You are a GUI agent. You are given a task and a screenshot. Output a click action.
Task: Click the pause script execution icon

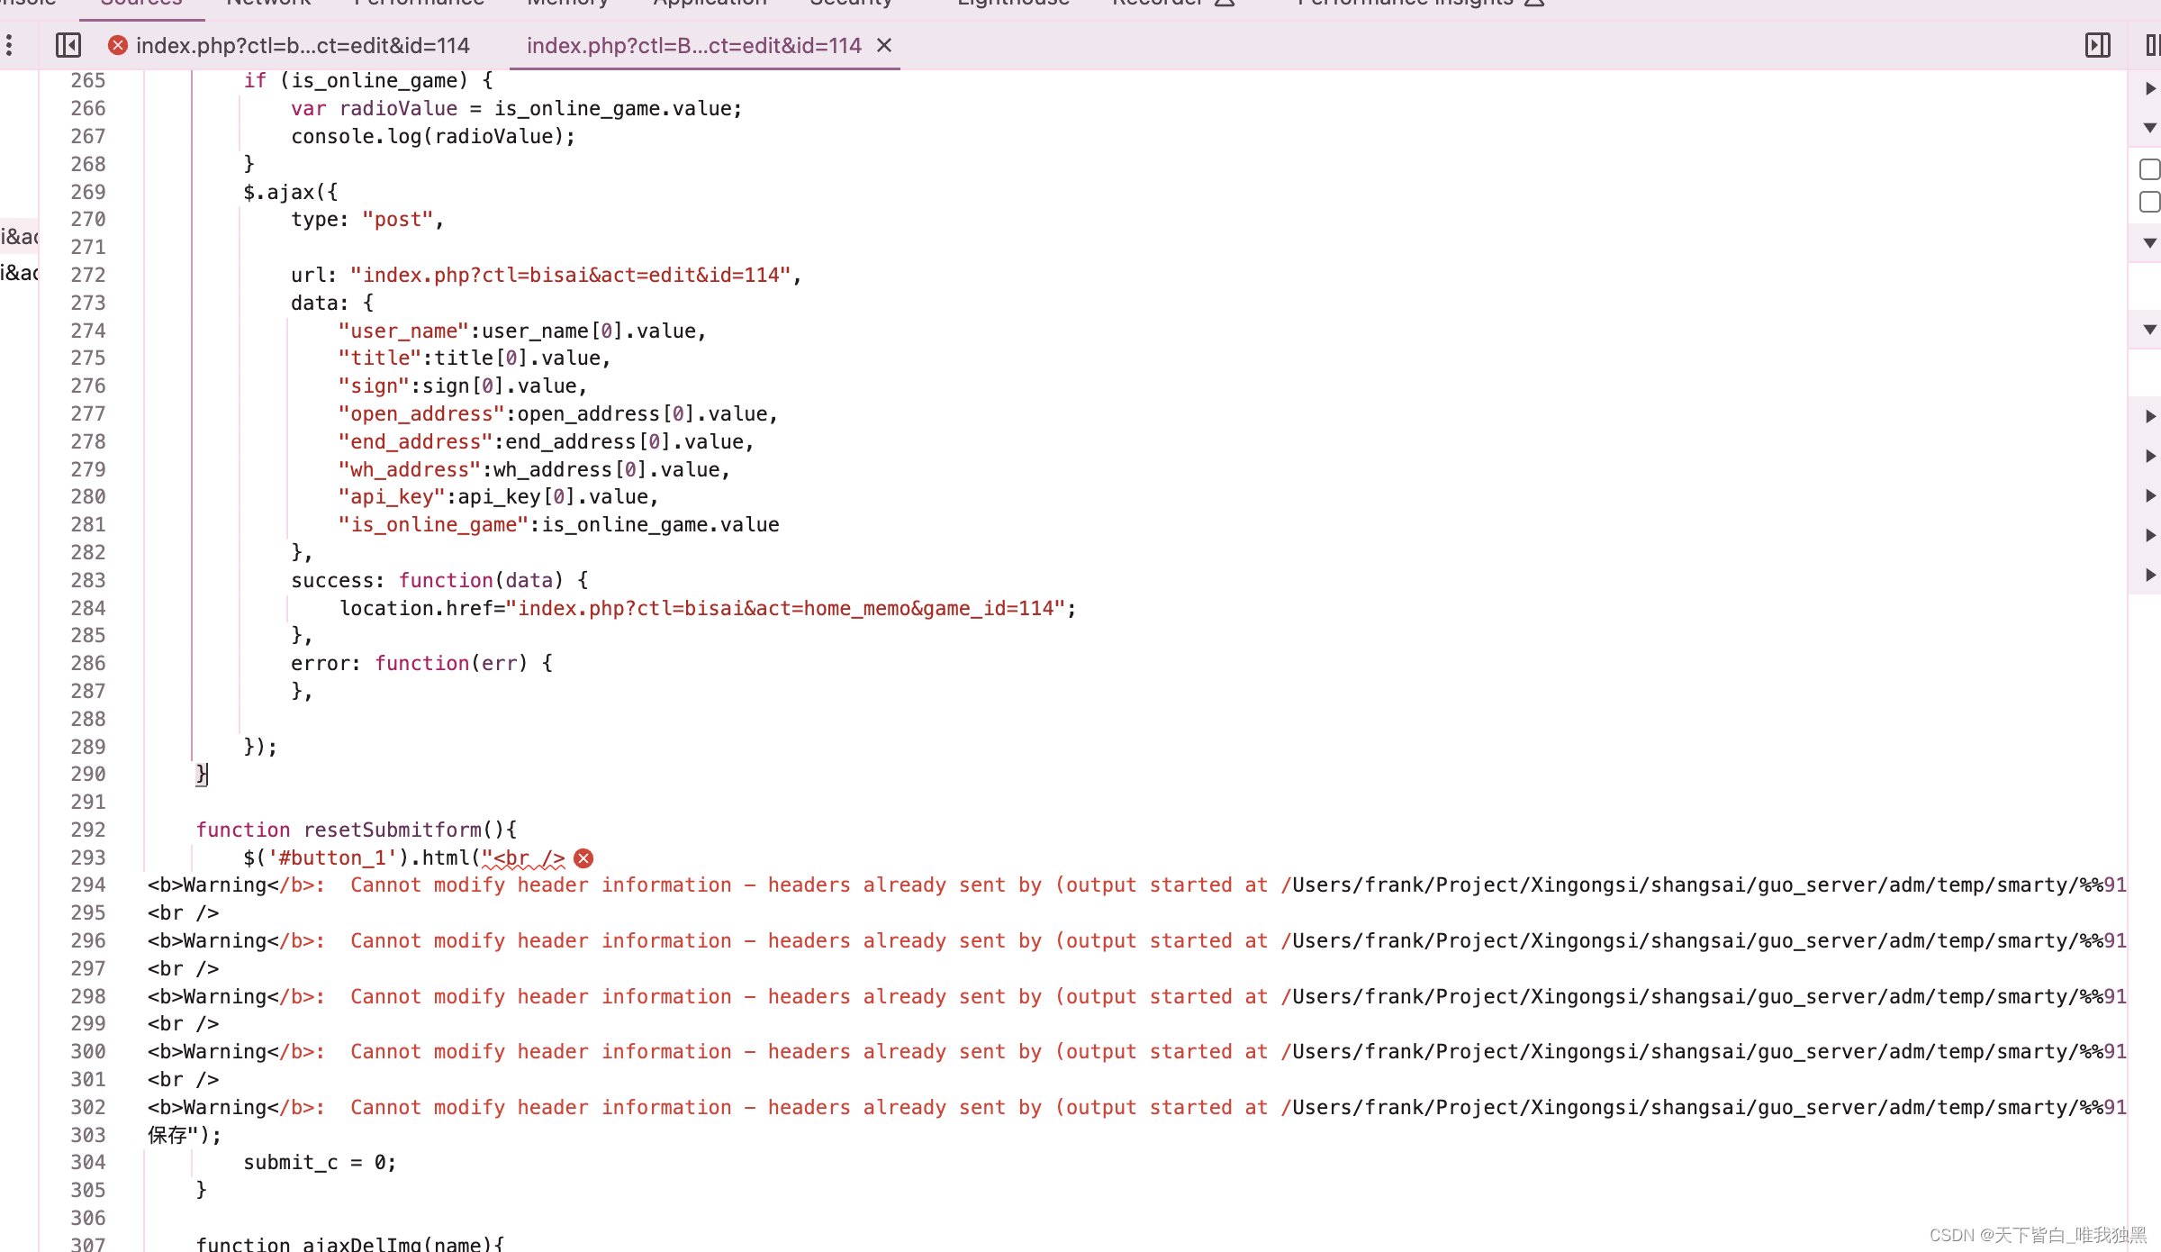(x=2152, y=45)
